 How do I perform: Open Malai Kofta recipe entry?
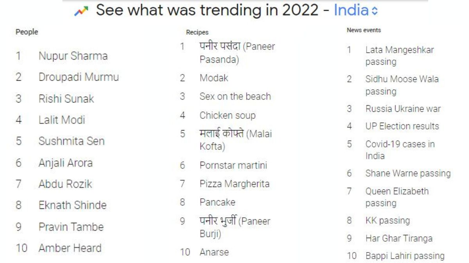235,140
